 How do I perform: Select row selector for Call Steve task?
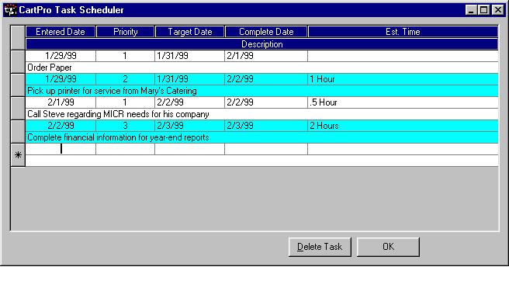click(x=18, y=109)
